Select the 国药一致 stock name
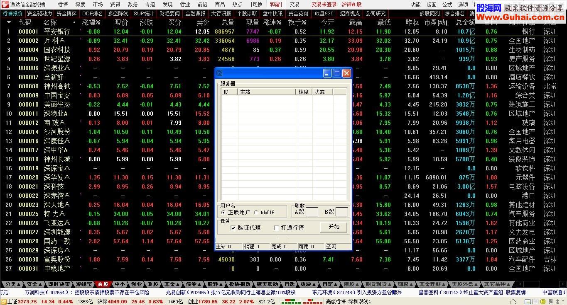 [57, 241]
